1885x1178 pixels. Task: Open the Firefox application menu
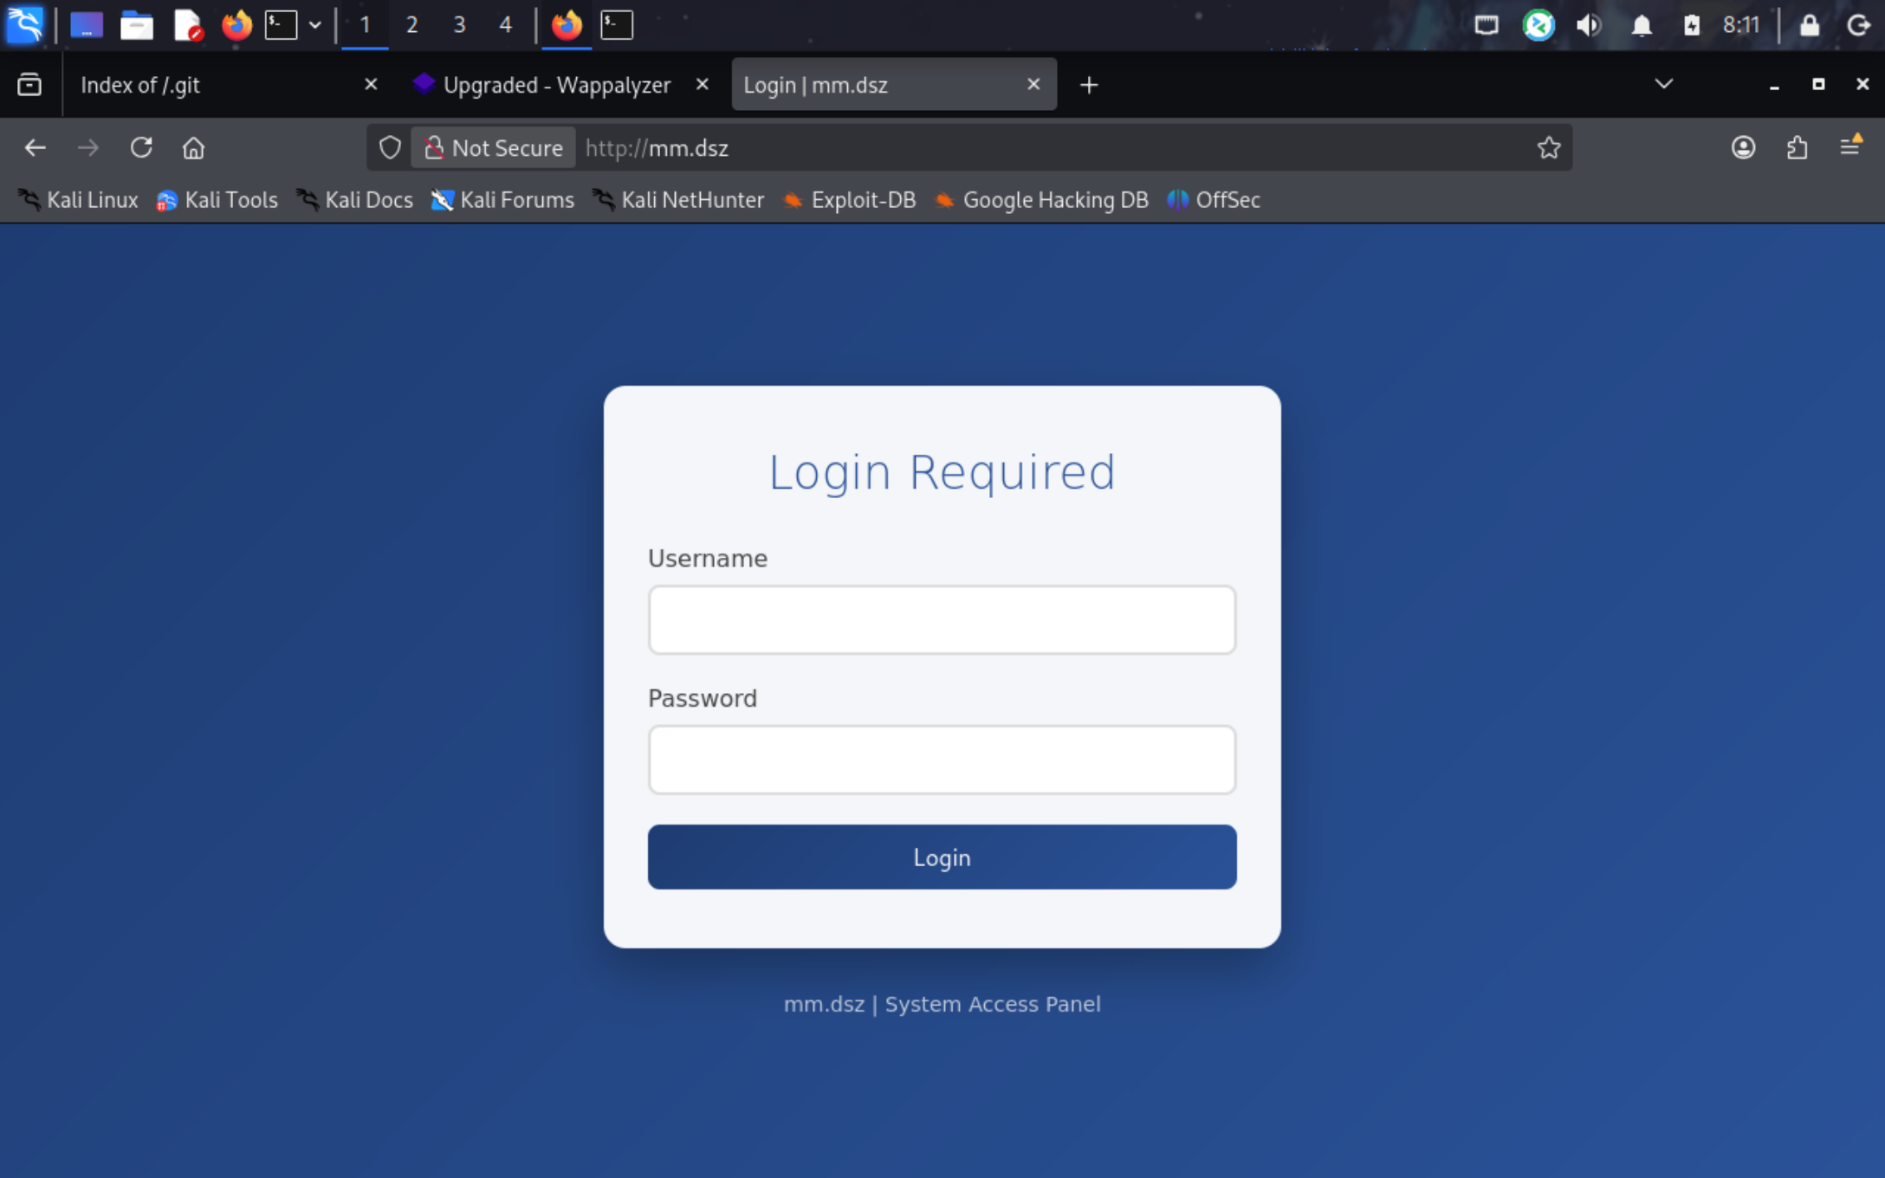pyautogui.click(x=1850, y=146)
